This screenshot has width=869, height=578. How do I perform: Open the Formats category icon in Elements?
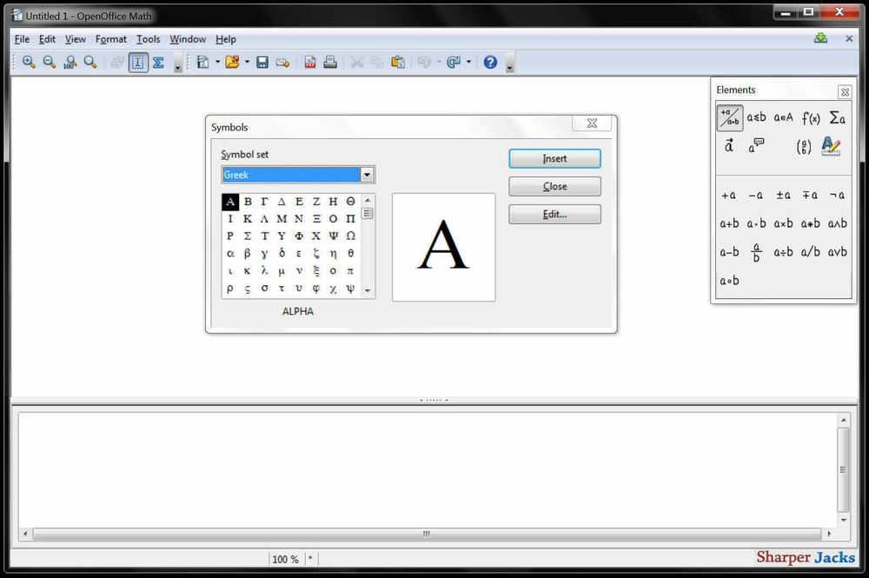(x=831, y=146)
